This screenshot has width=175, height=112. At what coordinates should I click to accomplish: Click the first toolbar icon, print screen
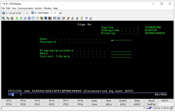coord(3,18)
